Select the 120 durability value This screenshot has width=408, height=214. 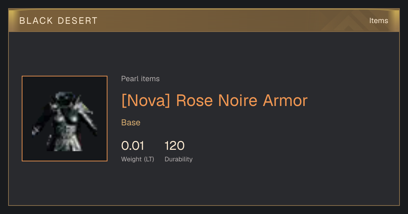coord(174,146)
